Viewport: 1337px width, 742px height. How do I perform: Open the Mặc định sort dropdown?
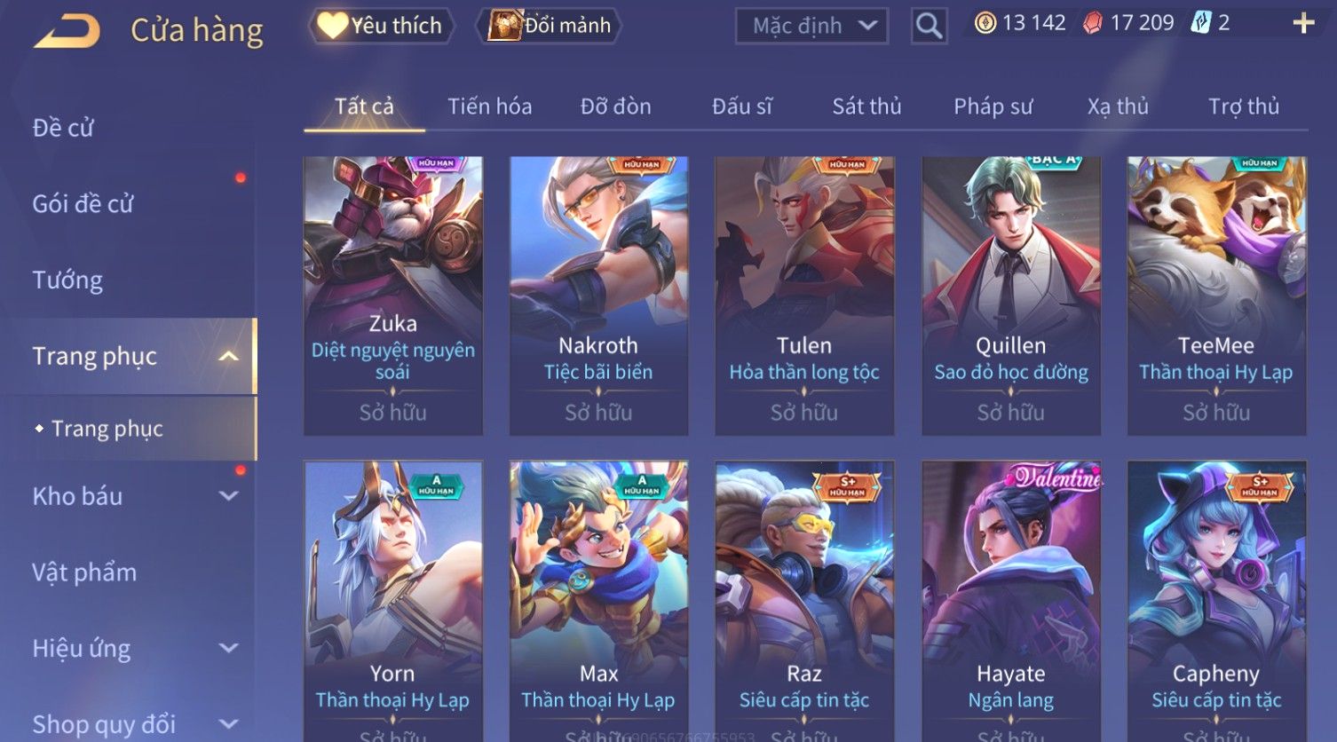click(x=811, y=26)
